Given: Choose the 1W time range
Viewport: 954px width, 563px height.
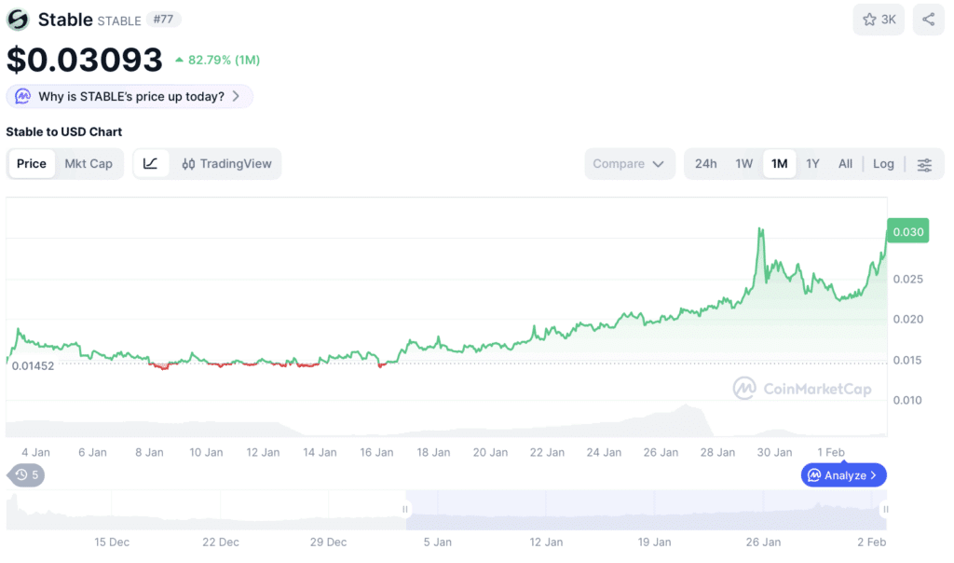Looking at the screenshot, I should (x=743, y=164).
